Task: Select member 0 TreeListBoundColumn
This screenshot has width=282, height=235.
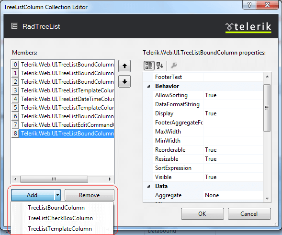Action: pyautogui.click(x=63, y=65)
